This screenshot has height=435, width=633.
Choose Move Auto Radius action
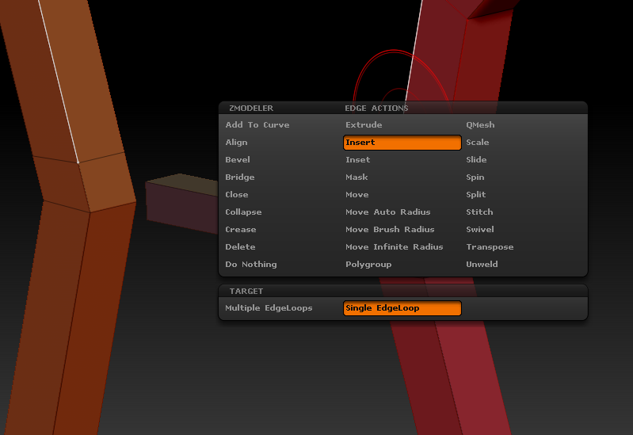point(388,212)
